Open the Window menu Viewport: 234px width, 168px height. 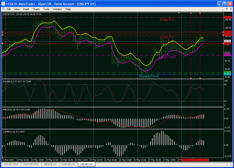[x=57, y=9]
